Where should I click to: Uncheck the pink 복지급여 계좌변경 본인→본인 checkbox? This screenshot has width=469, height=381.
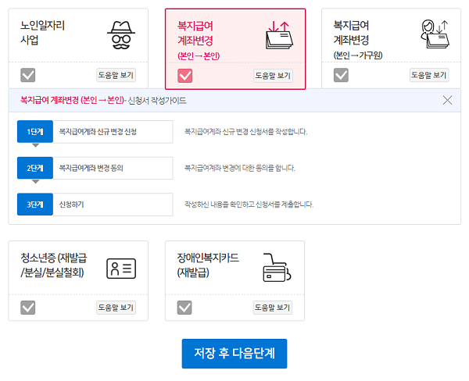(x=184, y=76)
